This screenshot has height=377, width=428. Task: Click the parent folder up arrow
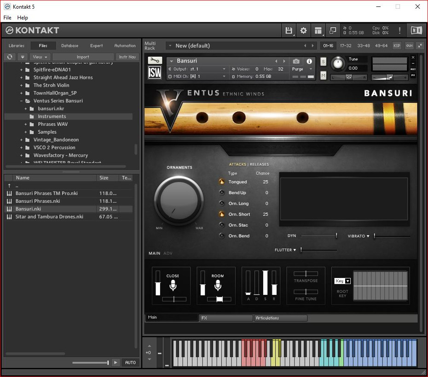tap(9, 186)
